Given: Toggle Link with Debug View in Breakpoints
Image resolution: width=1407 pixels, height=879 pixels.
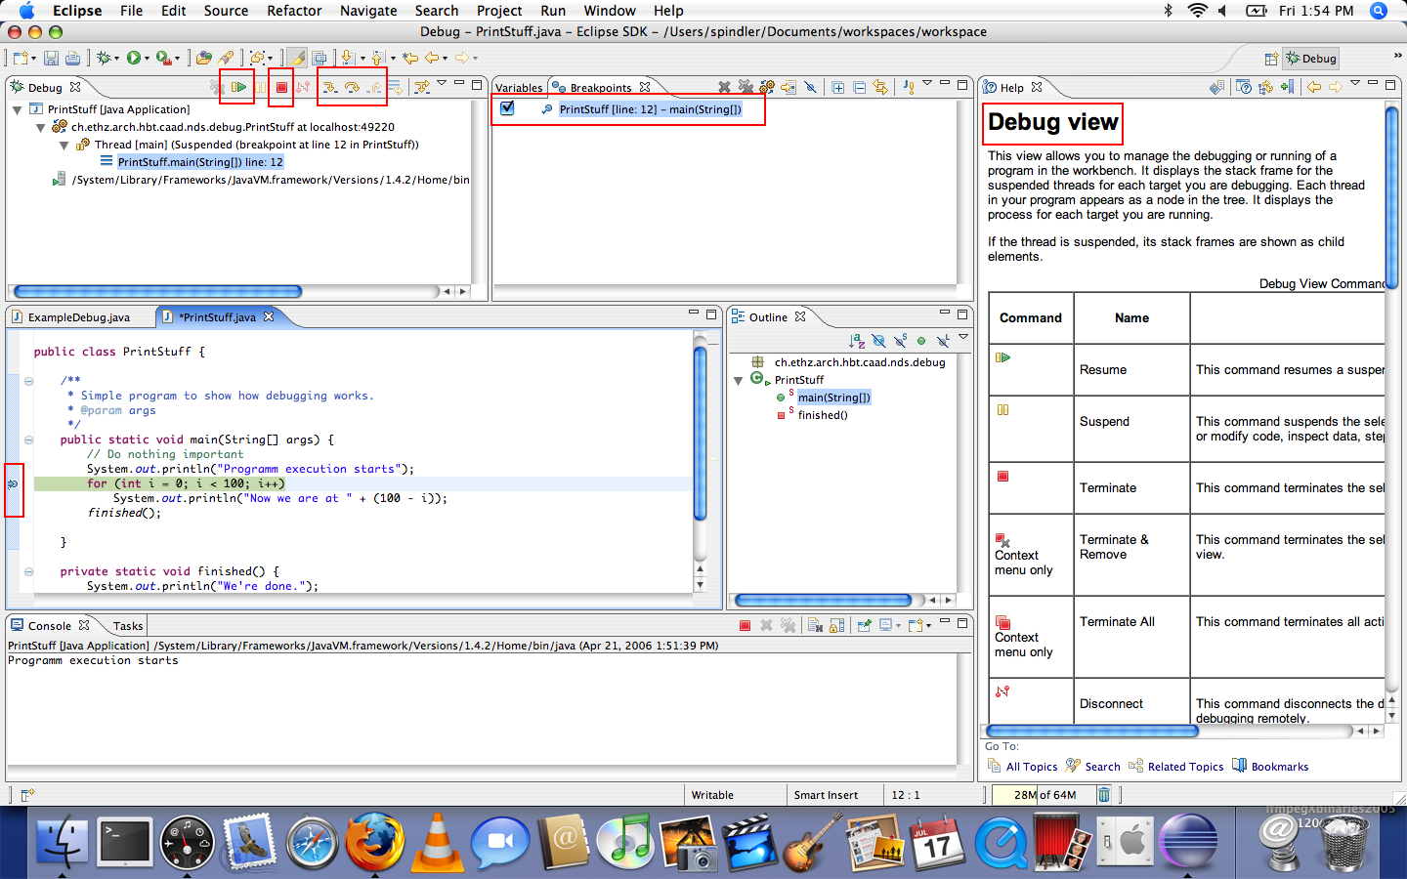Looking at the screenshot, I should pos(881,87).
